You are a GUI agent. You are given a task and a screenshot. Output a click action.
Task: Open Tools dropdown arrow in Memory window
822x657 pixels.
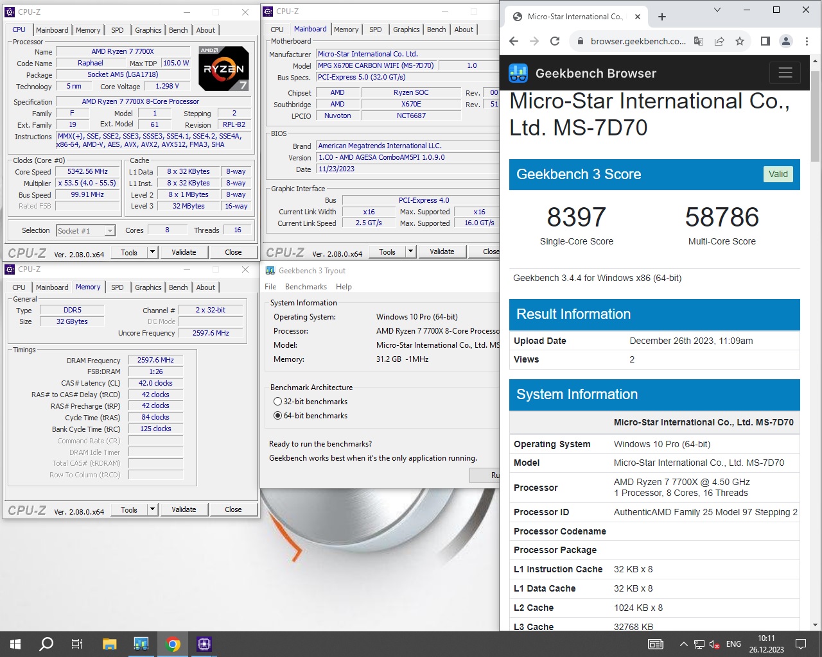click(153, 509)
